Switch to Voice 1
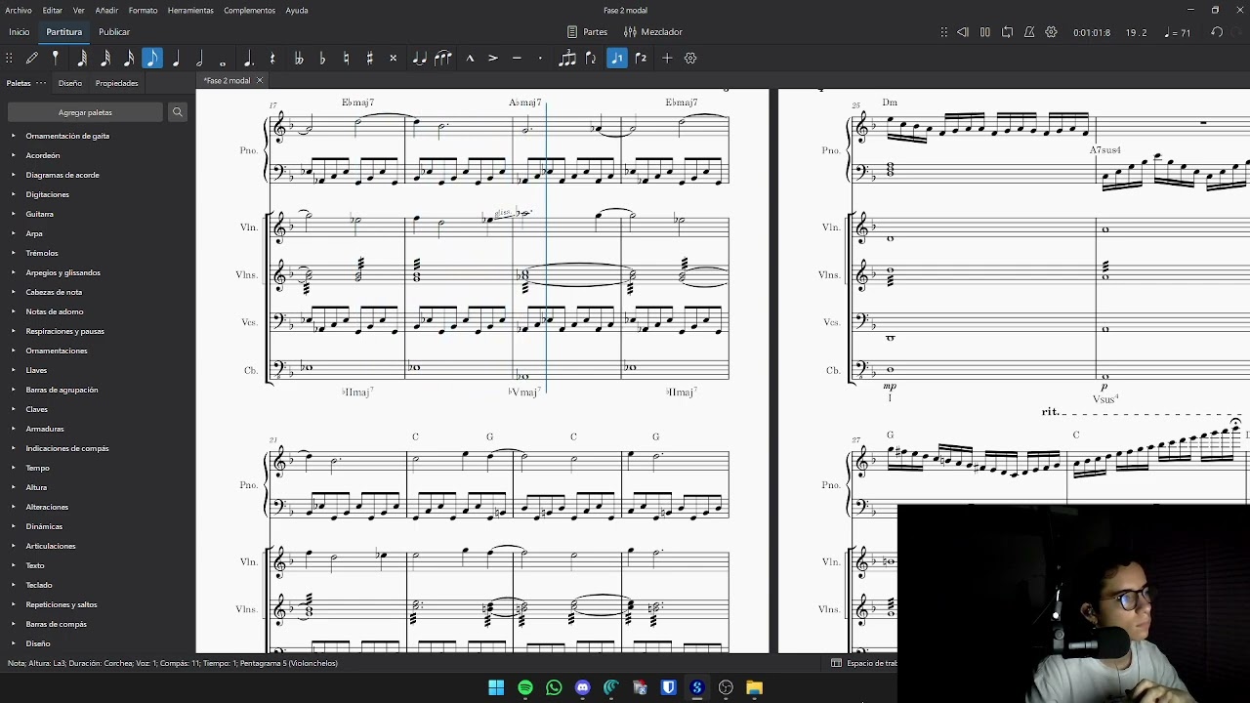1250x703 pixels. pos(617,59)
